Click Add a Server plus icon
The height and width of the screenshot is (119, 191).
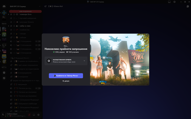4,73
